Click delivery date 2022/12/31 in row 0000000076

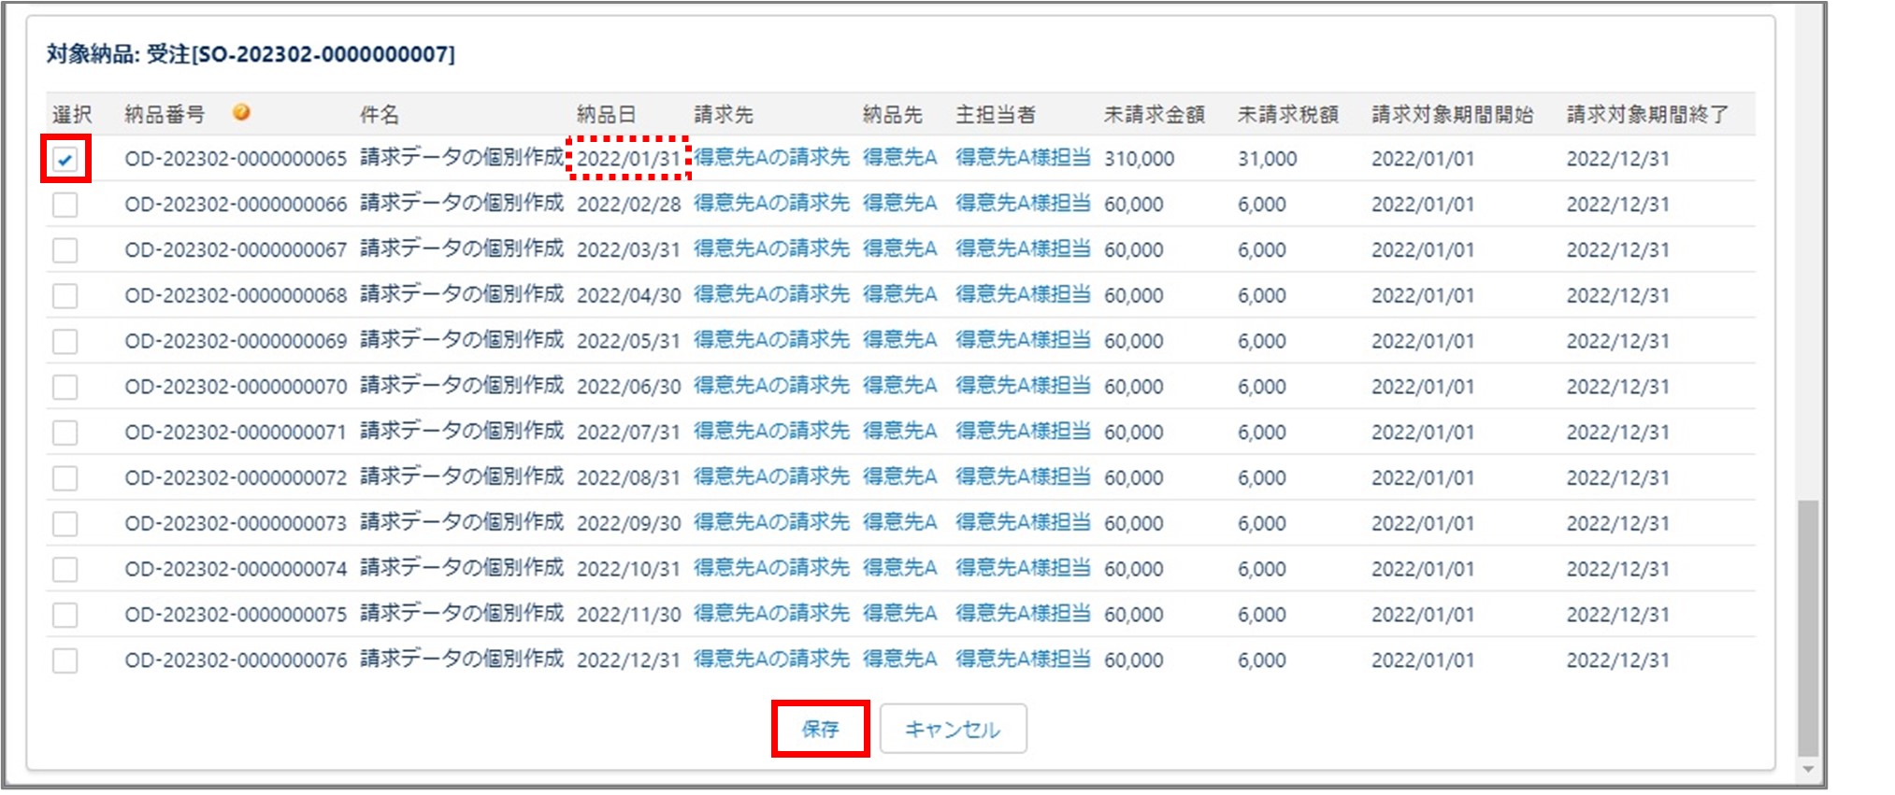(628, 660)
